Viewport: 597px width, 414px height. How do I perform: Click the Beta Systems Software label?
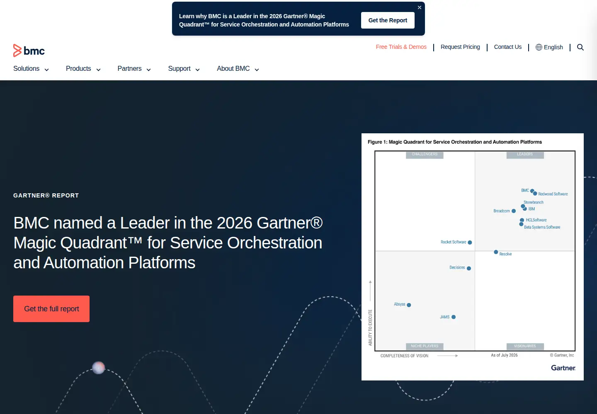(x=542, y=227)
